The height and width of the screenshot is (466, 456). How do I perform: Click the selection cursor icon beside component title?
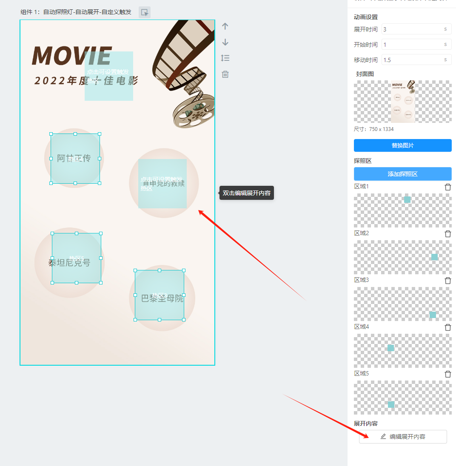[x=145, y=12]
